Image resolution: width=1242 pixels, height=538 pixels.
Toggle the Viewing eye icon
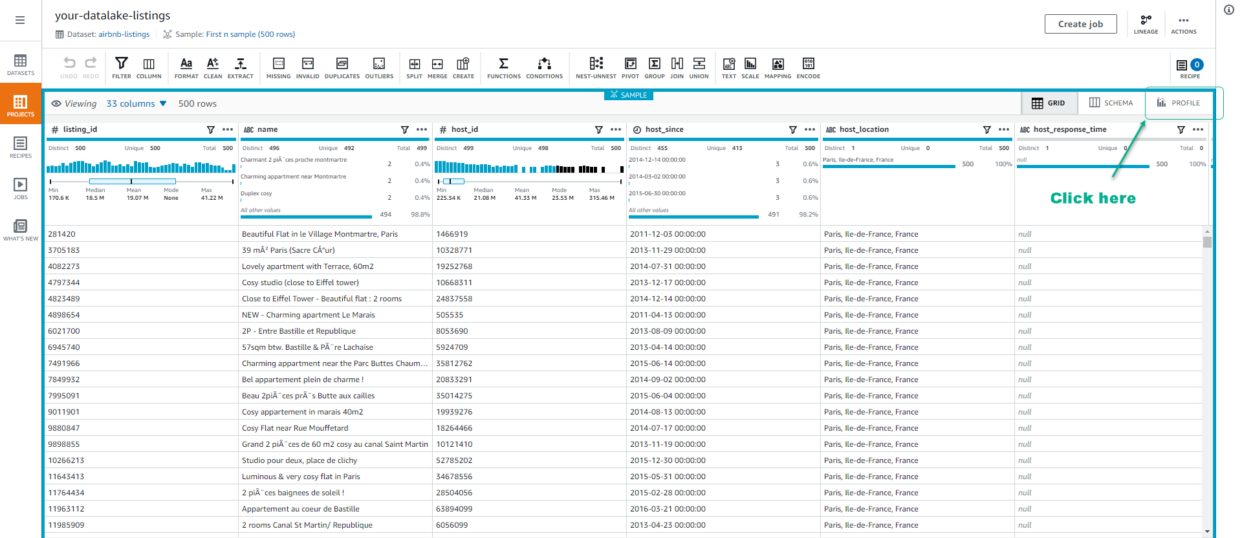(x=56, y=103)
